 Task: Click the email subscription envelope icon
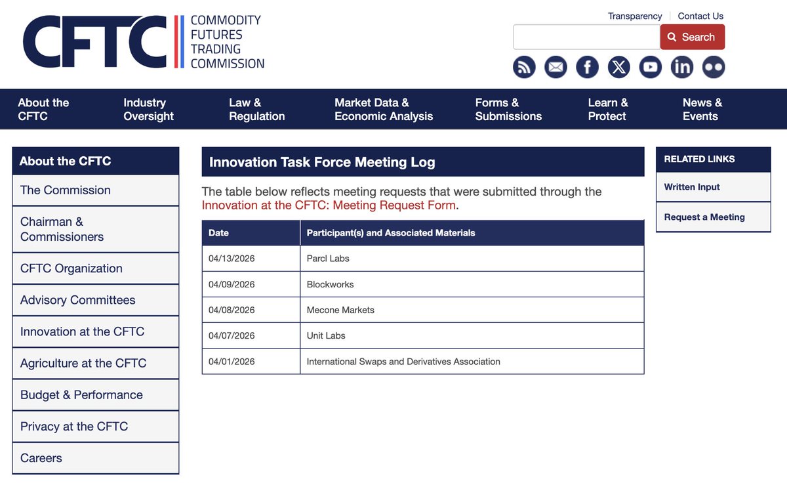coord(555,67)
